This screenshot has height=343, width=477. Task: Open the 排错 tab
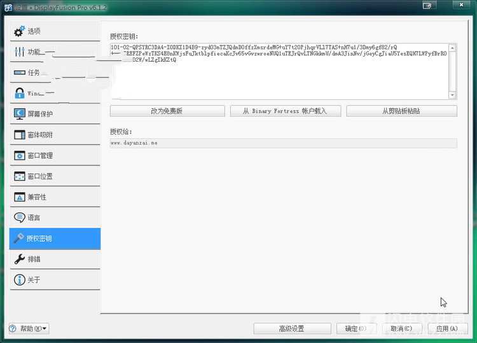[x=55, y=259]
